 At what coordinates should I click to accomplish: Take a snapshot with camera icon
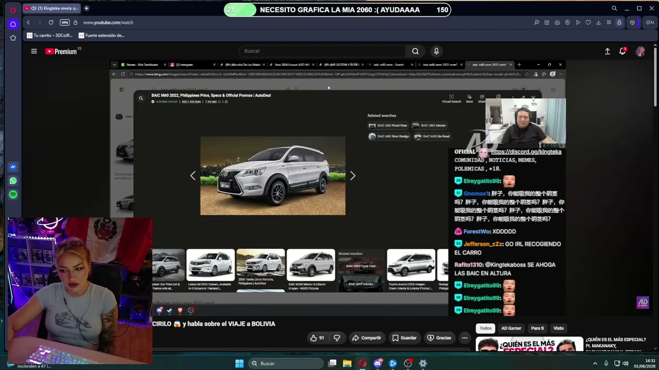pyautogui.click(x=557, y=23)
